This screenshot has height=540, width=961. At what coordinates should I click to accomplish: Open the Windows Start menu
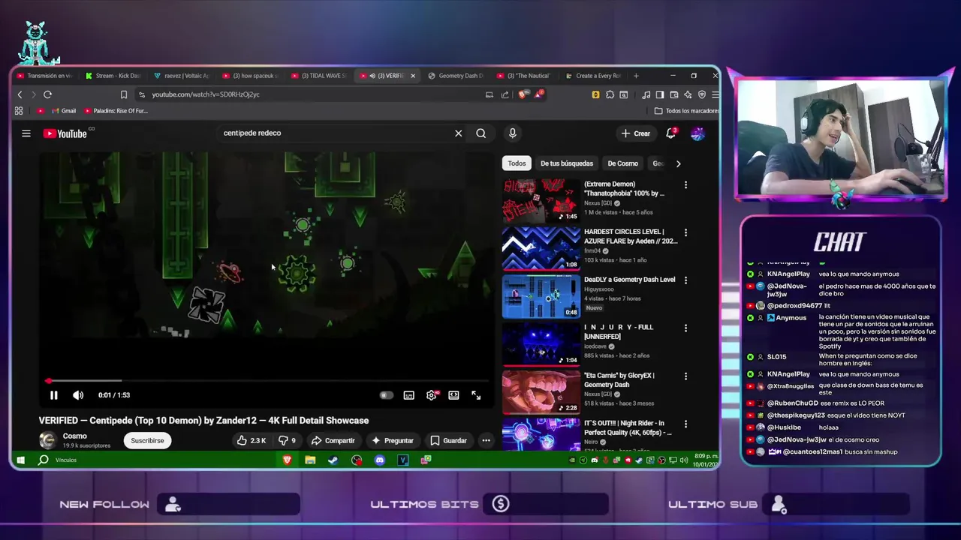point(20,460)
